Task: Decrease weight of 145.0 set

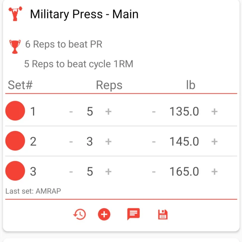Action: tap(154, 142)
